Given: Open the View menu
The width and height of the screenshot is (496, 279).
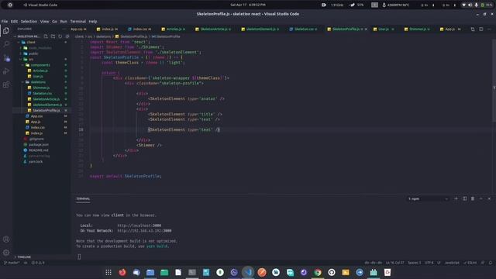Looking at the screenshot, I should point(44,22).
